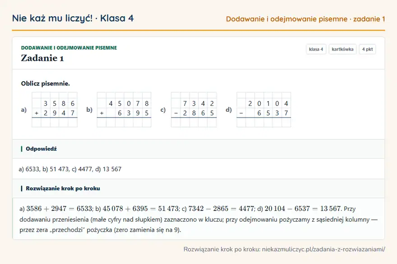Click the instruction 'Oblicz pisemnie.'

click(45, 83)
